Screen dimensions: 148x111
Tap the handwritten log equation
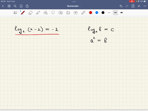(x=37, y=30)
